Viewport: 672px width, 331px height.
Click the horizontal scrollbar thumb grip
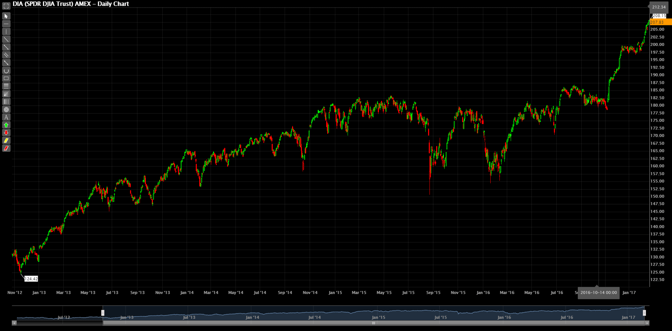(374, 323)
